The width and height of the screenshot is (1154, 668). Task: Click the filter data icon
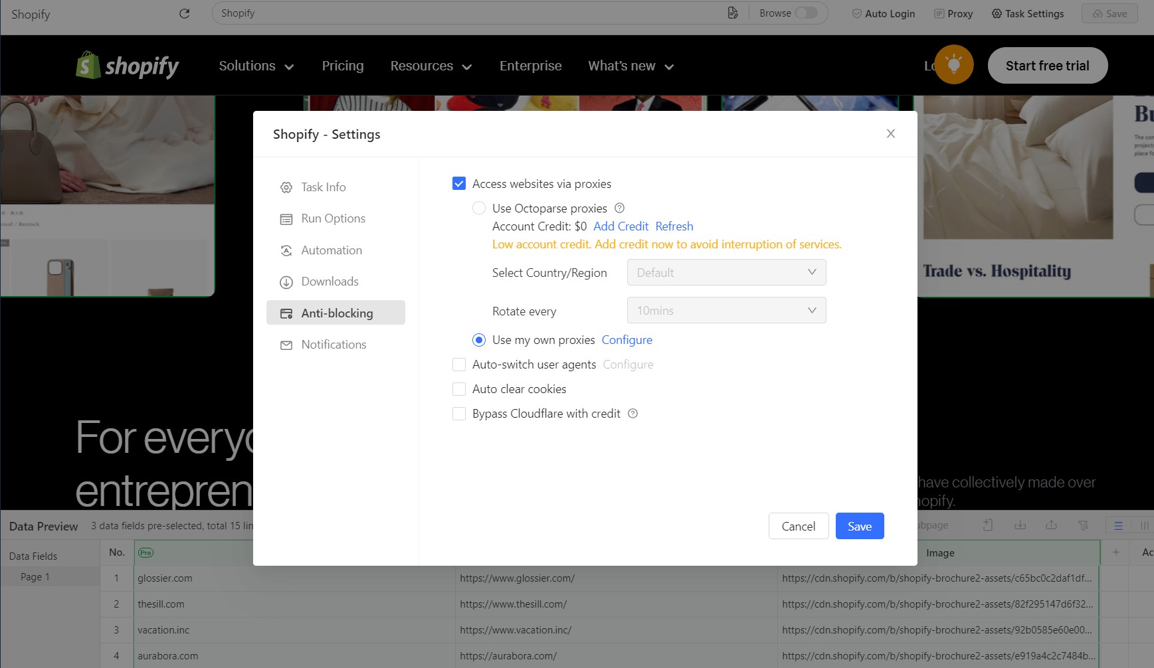point(1084,525)
